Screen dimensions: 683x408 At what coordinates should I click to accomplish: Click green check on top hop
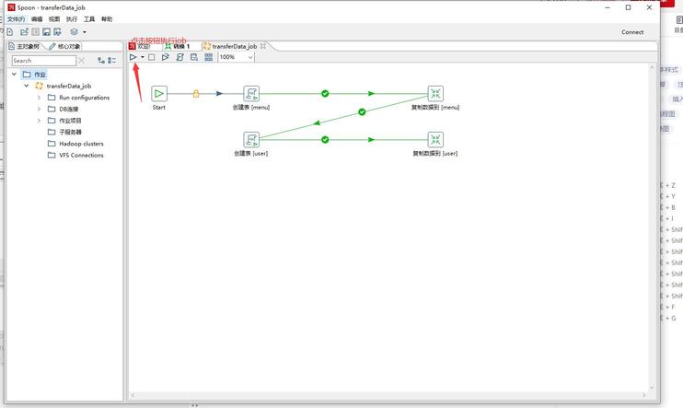[x=325, y=94]
